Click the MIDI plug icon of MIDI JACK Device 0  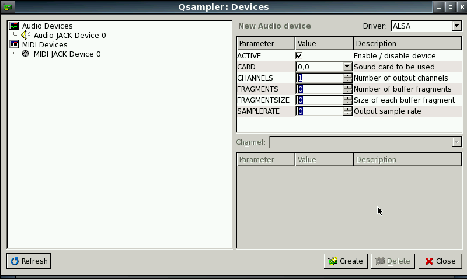click(x=26, y=54)
